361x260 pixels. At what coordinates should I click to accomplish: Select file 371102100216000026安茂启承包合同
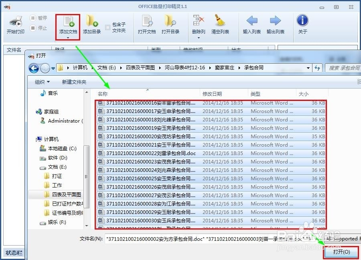tap(211, 187)
